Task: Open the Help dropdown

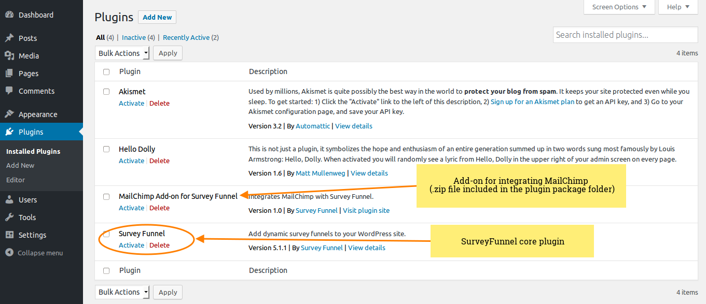Action: 678,7
